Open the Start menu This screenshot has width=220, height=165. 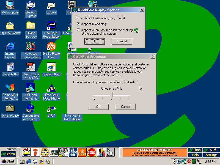coord(8,161)
